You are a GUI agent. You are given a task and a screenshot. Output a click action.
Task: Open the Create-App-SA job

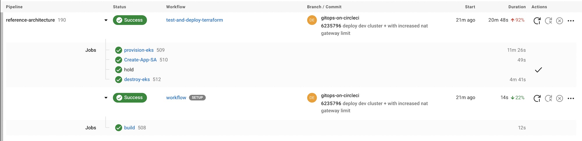pos(140,60)
